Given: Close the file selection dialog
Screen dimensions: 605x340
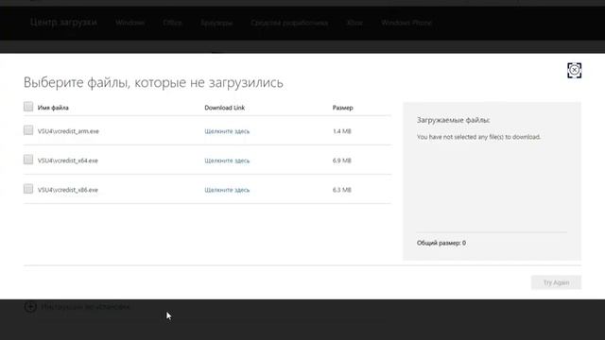Looking at the screenshot, I should pyautogui.click(x=574, y=71).
